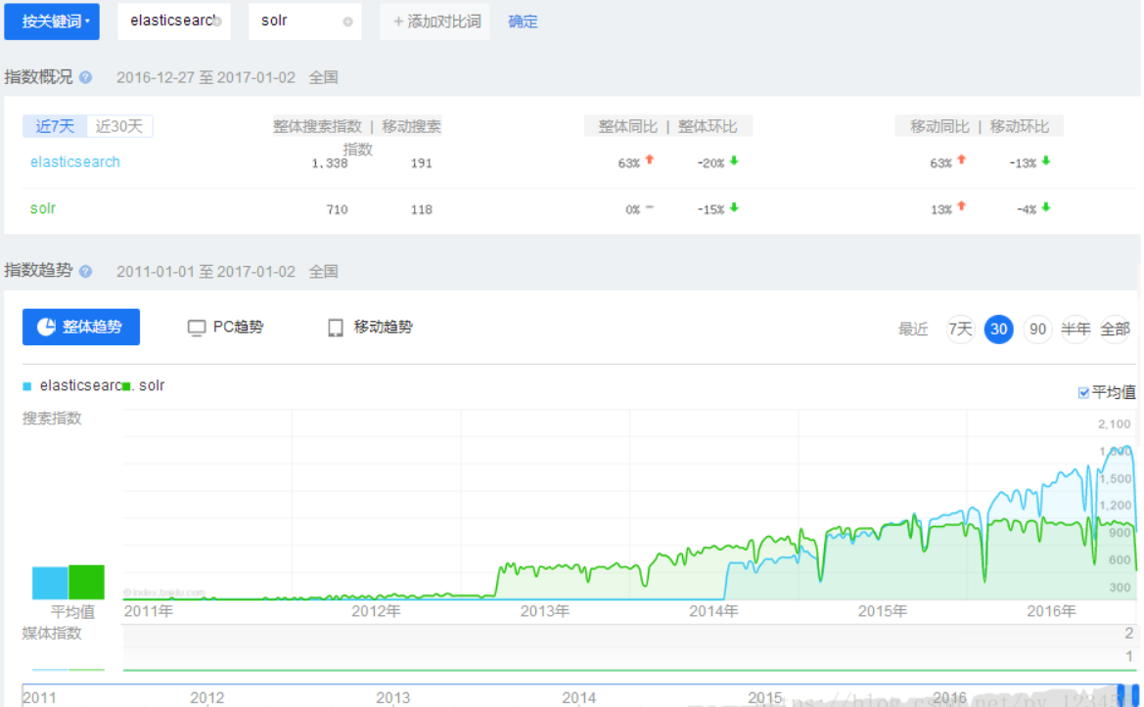Select the 全部 range option

[1115, 330]
